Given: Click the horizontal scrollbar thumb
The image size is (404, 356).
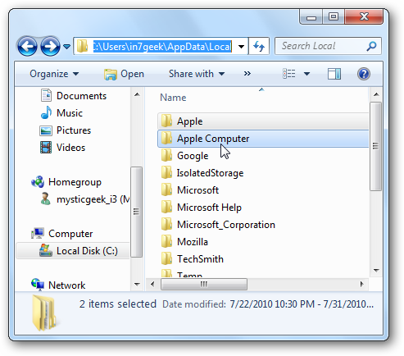Looking at the screenshot, I should pos(204,284).
